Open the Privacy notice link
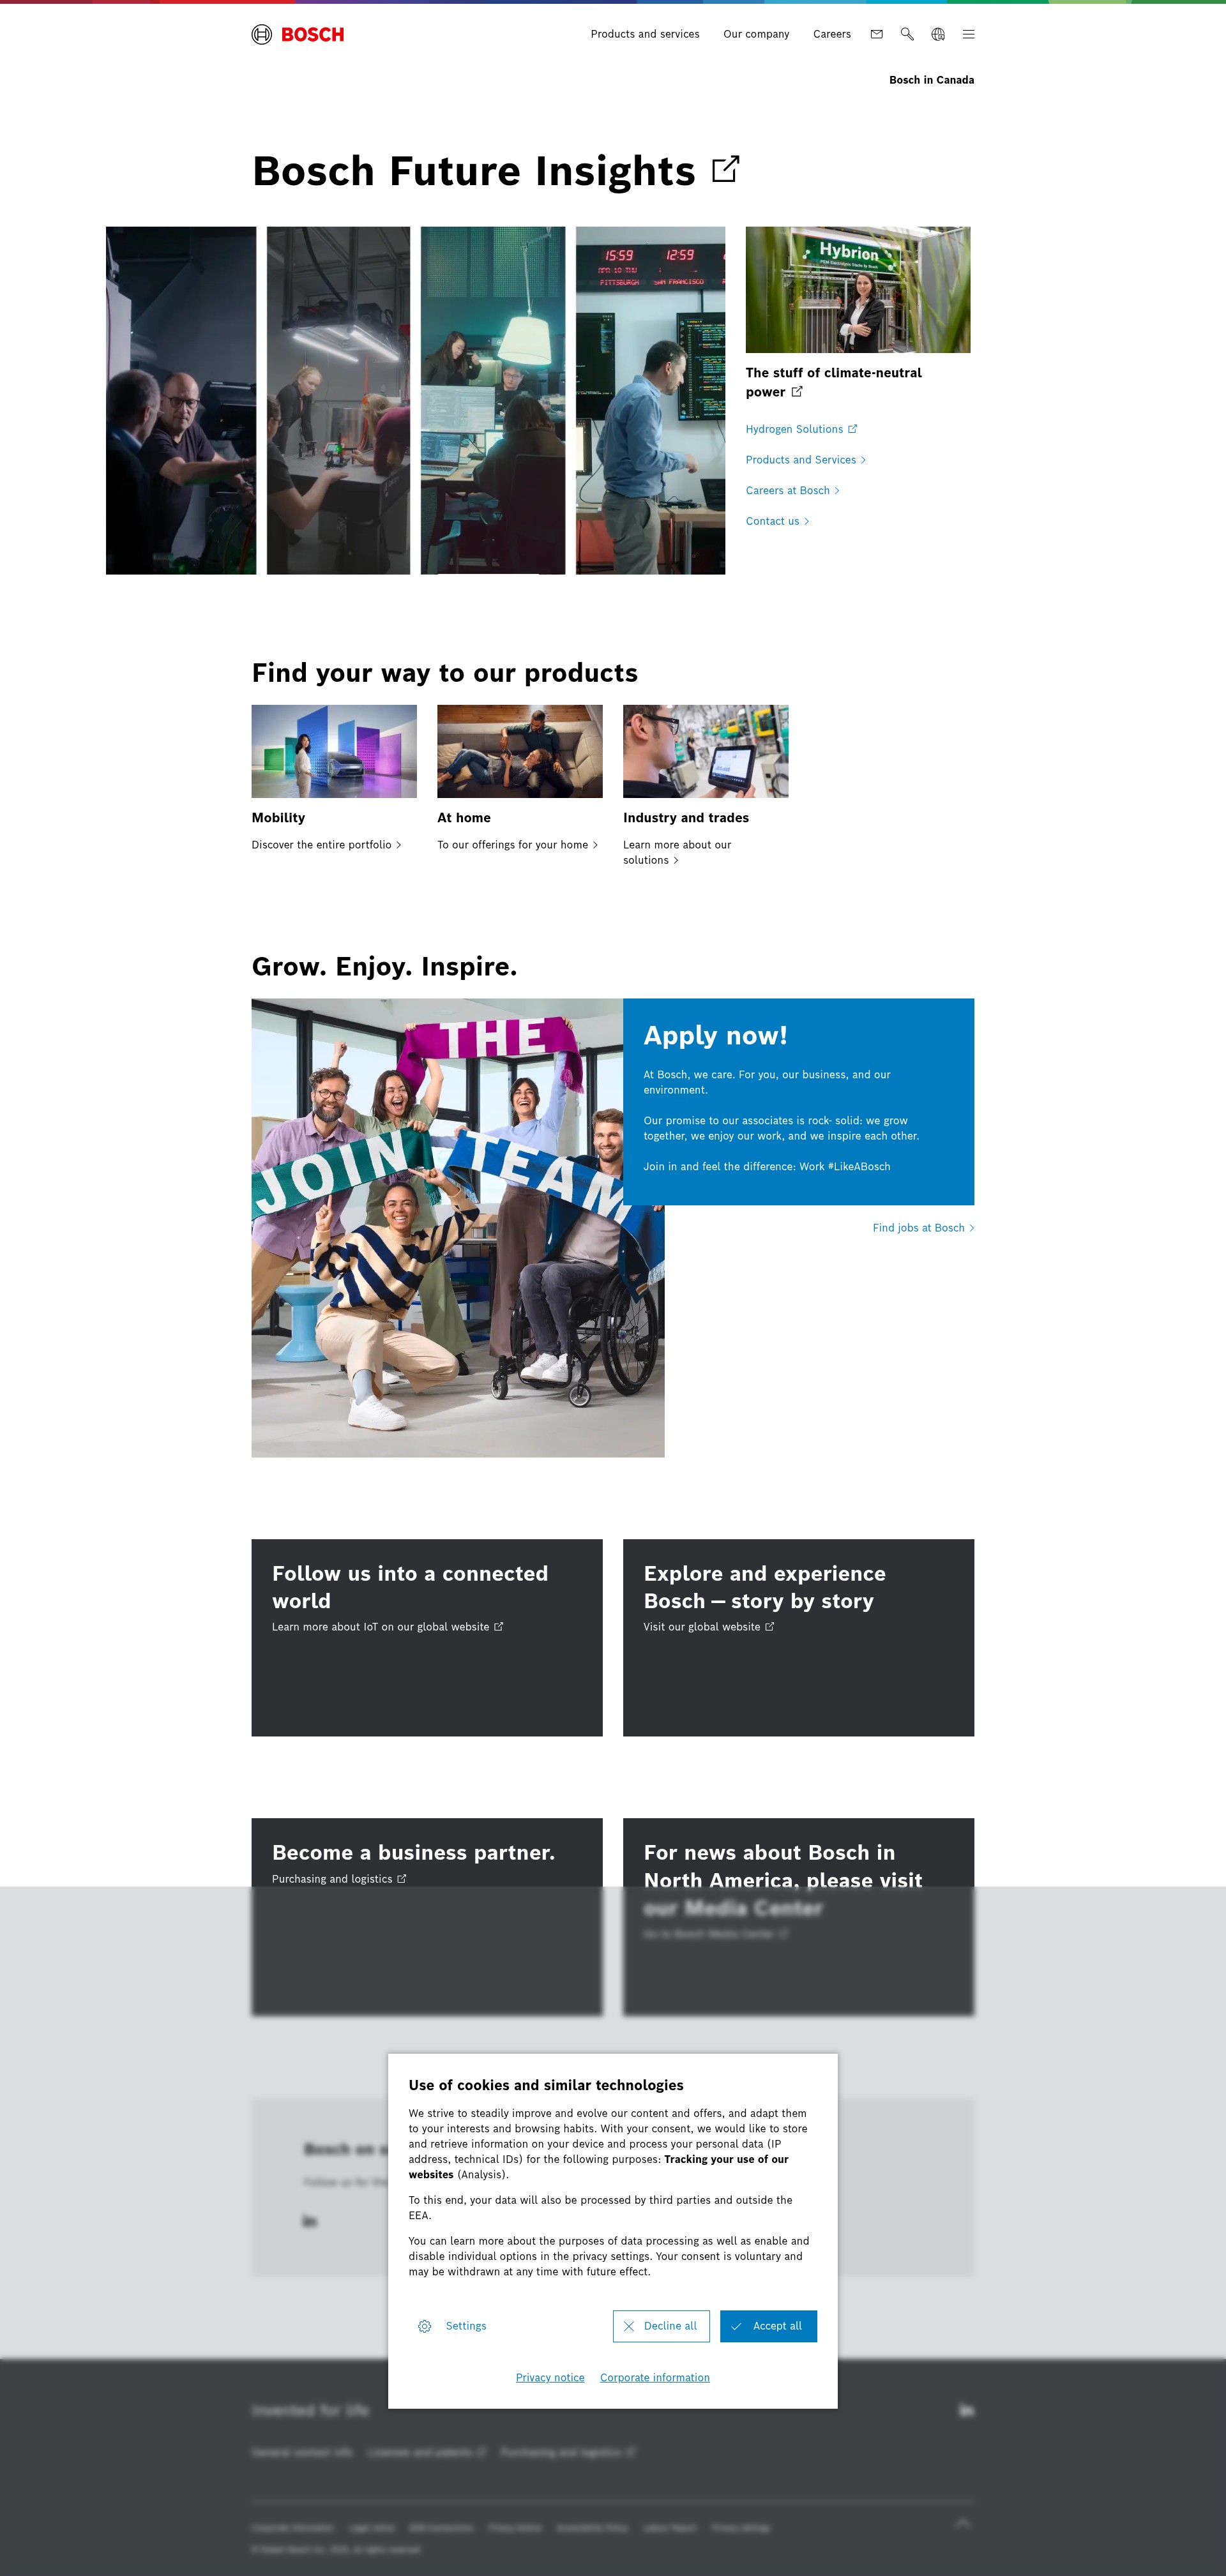The width and height of the screenshot is (1226, 2576). (x=550, y=2378)
